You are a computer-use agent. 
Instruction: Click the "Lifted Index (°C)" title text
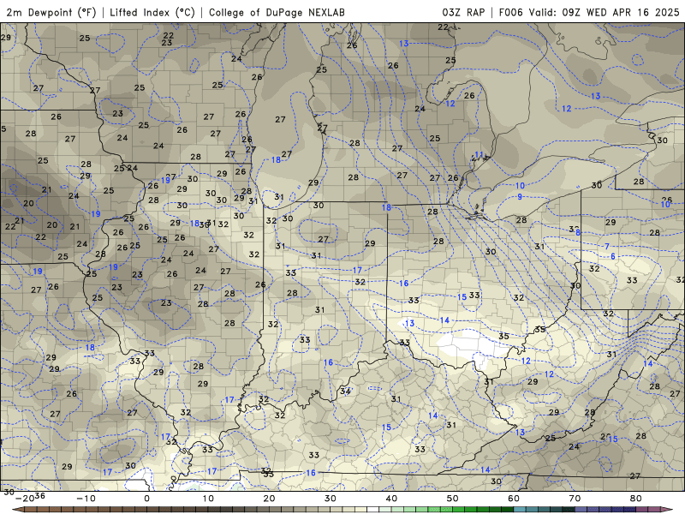click(x=152, y=12)
